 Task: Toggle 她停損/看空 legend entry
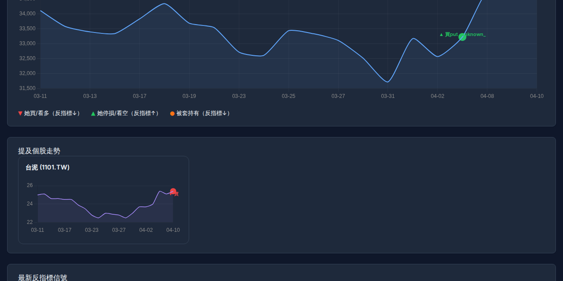point(125,113)
